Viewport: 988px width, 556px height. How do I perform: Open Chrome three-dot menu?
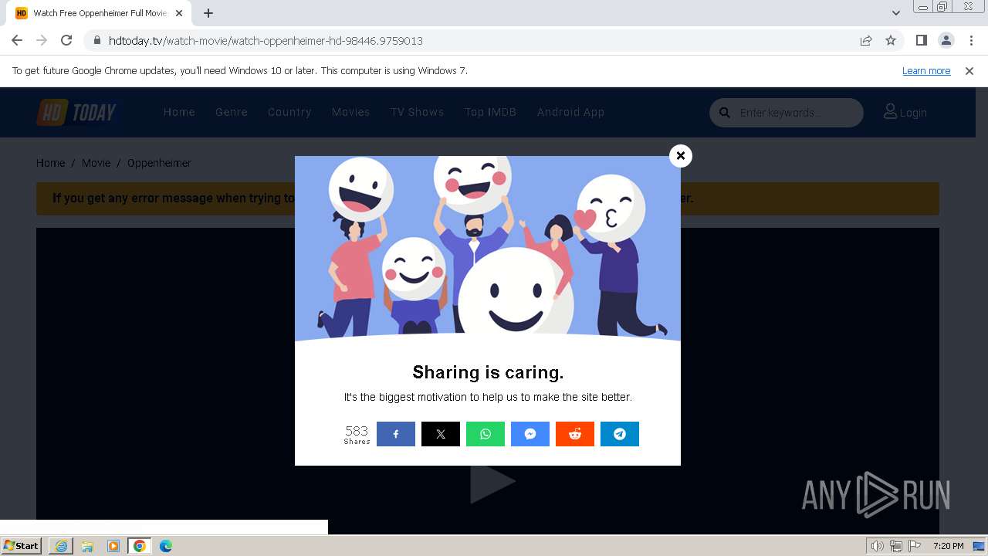(x=971, y=40)
